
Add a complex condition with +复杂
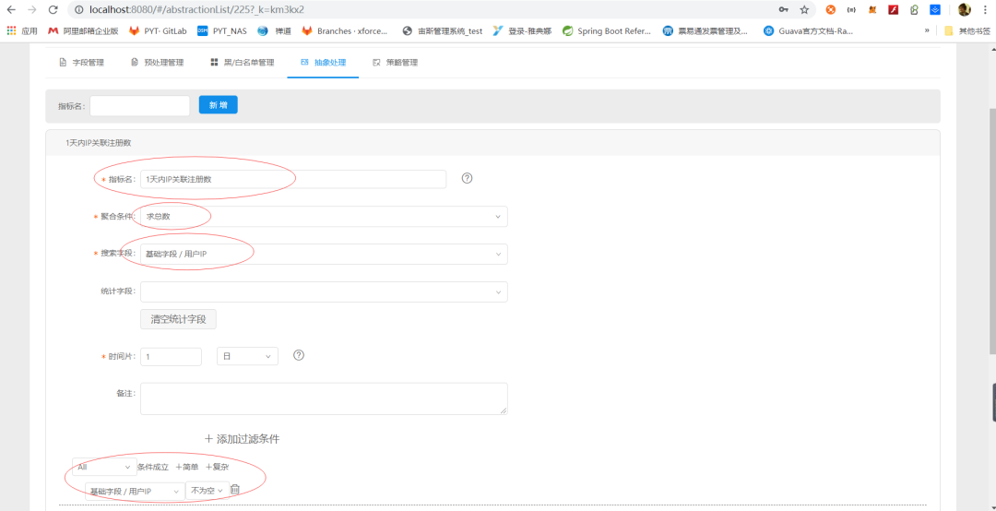[x=218, y=467]
